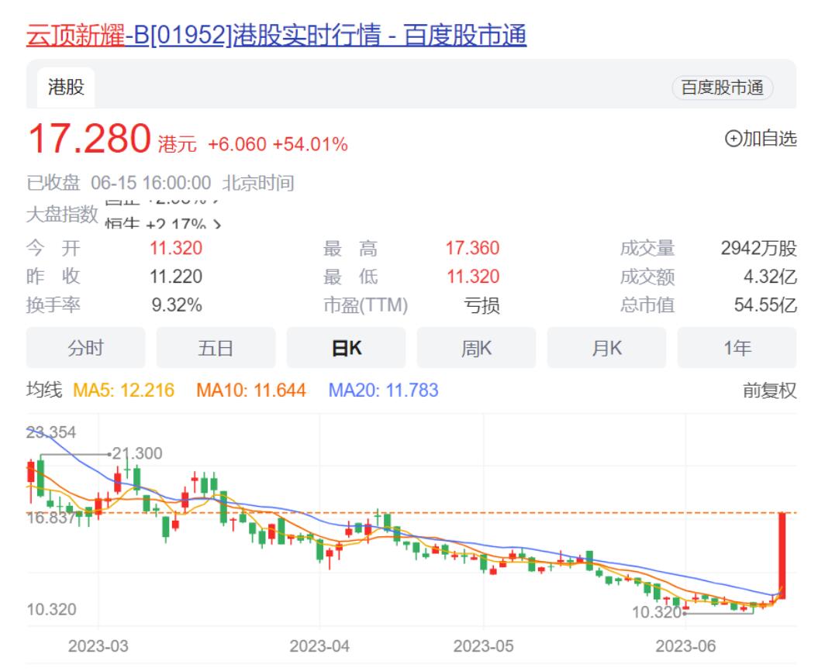This screenshot has height=671, width=818.
Task: Switch to the 周K weekly chart
Action: coord(477,349)
